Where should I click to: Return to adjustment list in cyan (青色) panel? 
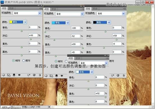(x=46, y=76)
